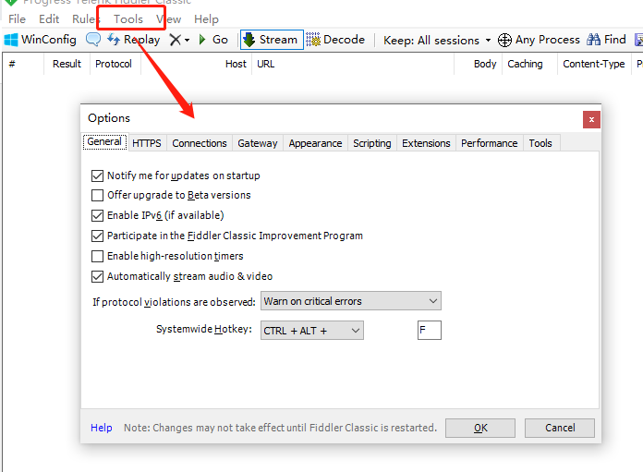Switch to the Connections tab

200,143
